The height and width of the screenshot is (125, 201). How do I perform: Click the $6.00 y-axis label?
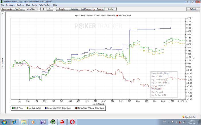pyautogui.click(x=189, y=28)
